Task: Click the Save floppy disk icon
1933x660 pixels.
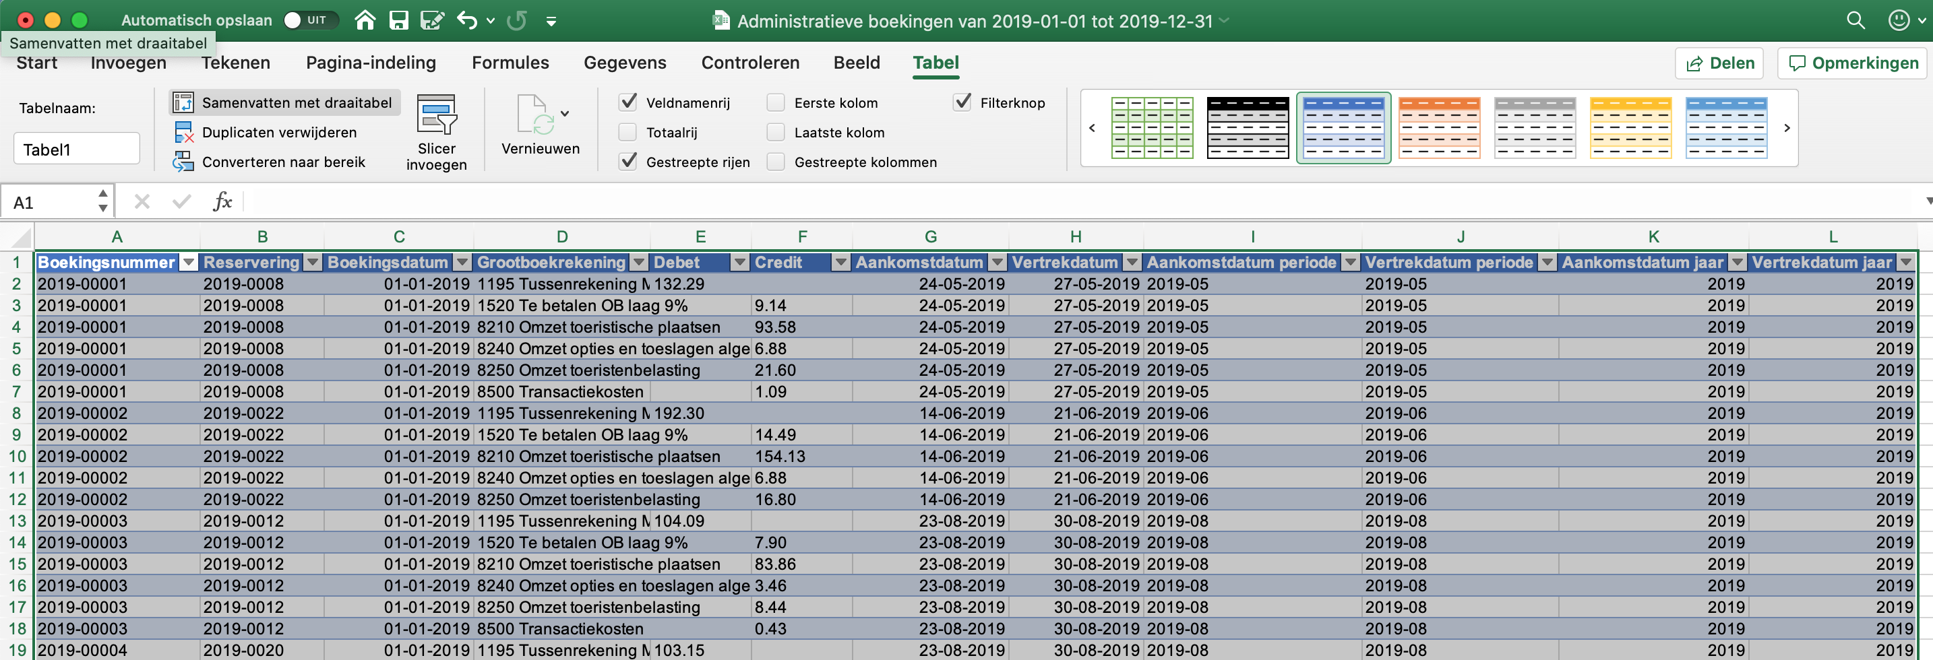Action: tap(398, 20)
